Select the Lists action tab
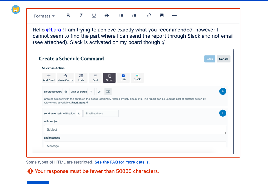 coord(81,78)
